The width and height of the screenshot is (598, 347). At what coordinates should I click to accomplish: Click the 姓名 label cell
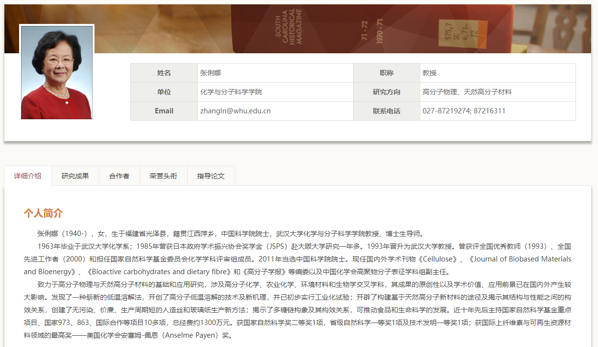click(x=164, y=72)
